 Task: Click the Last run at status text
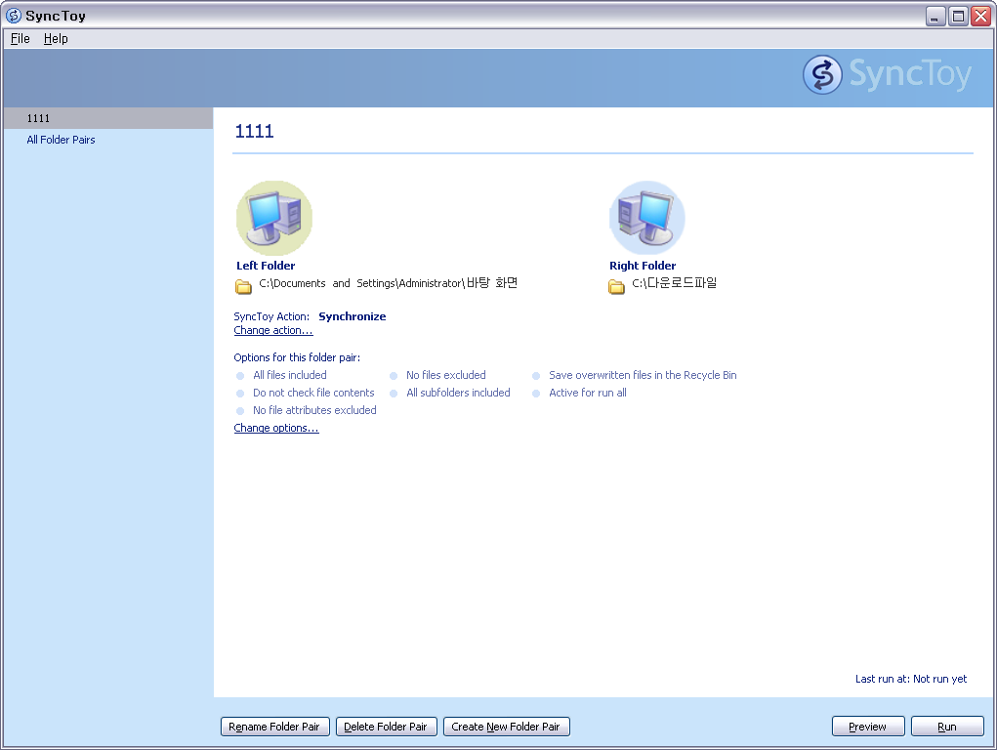911,680
